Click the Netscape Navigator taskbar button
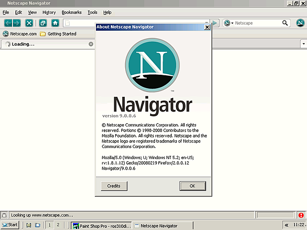This screenshot has width=307, height=230. point(163,226)
